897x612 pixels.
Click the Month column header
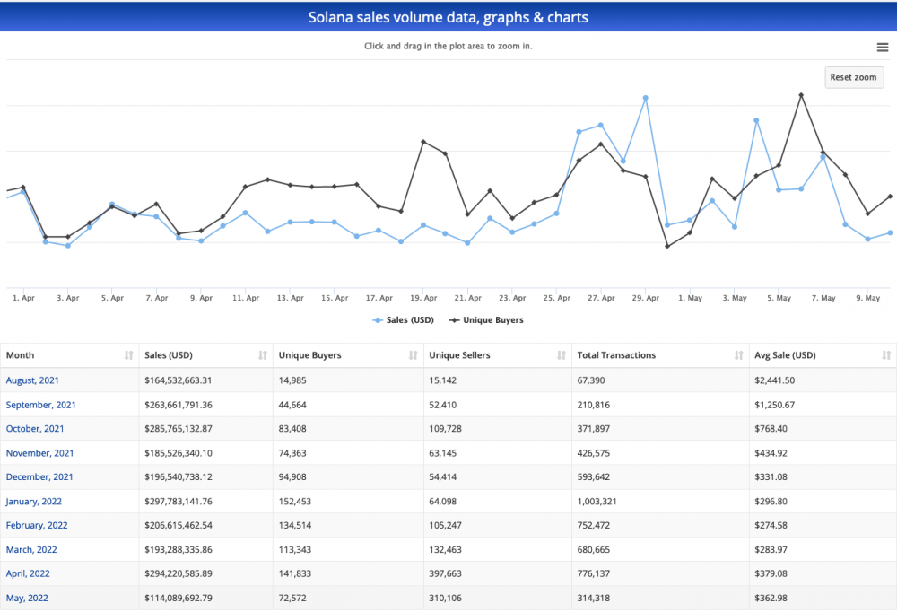(x=69, y=355)
